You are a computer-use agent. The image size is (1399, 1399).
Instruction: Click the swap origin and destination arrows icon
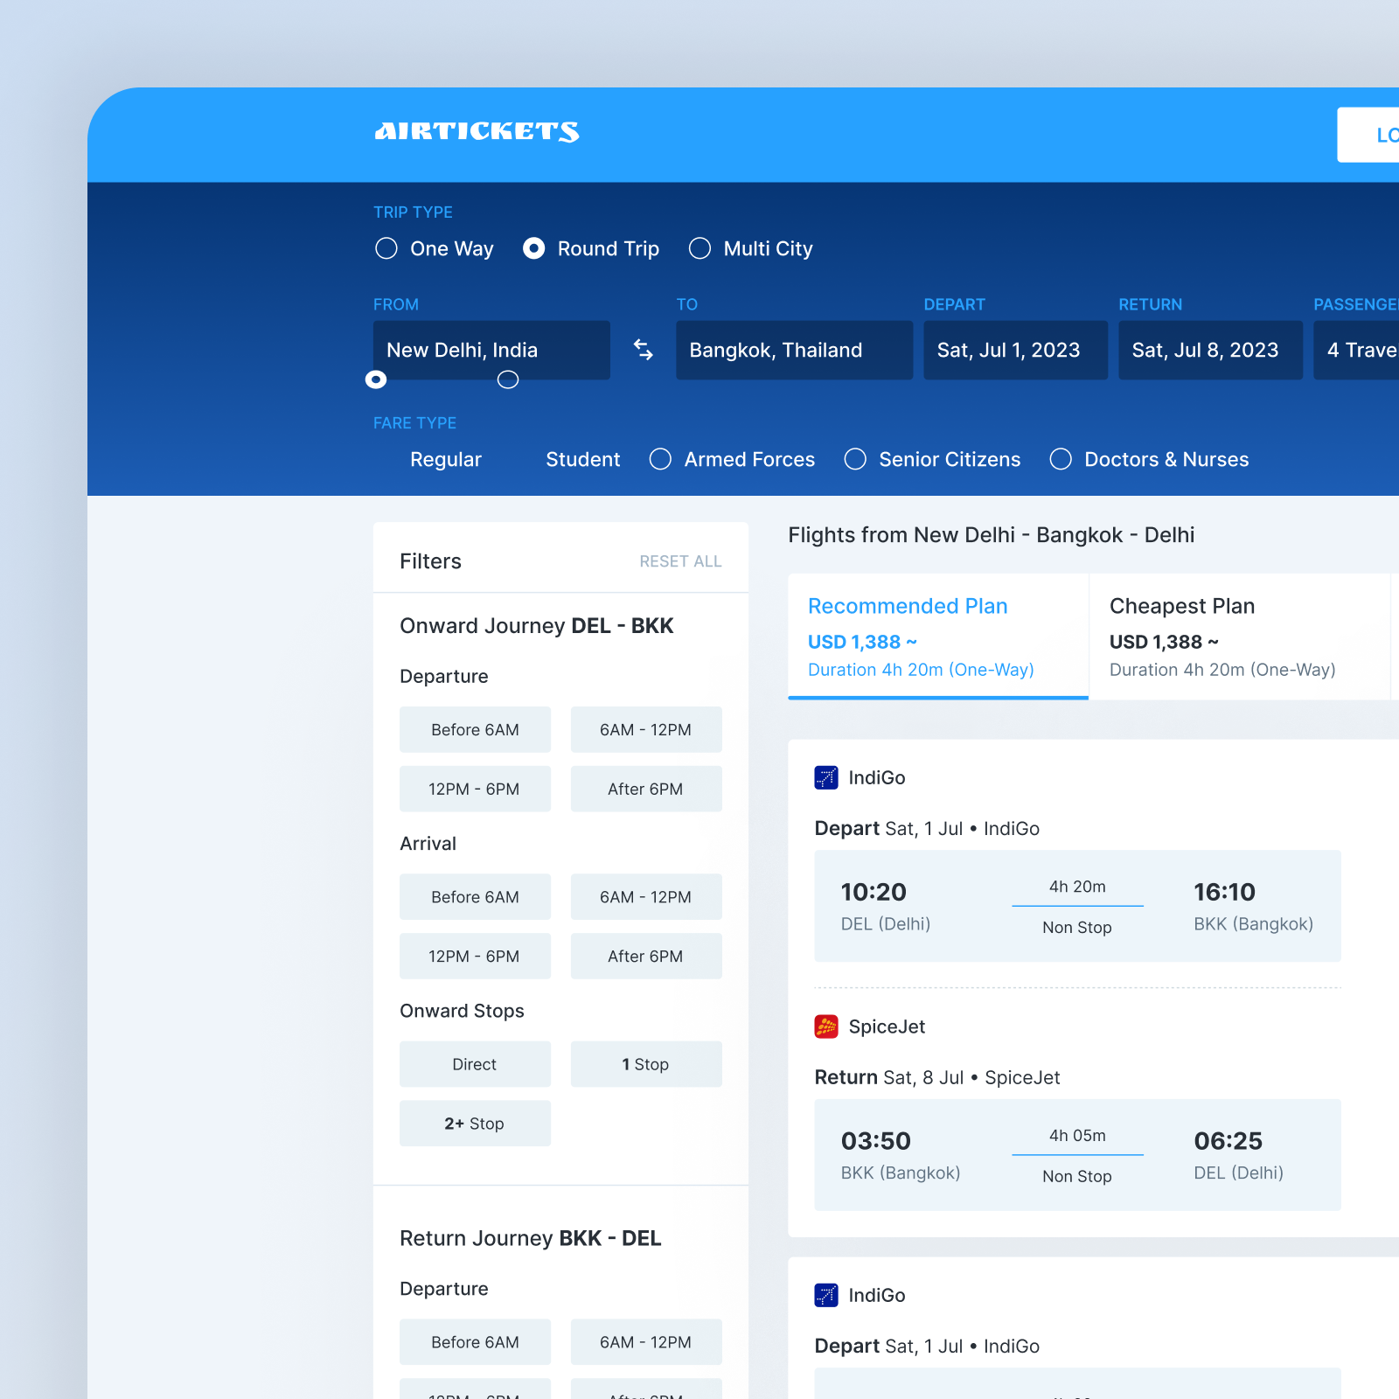643,350
